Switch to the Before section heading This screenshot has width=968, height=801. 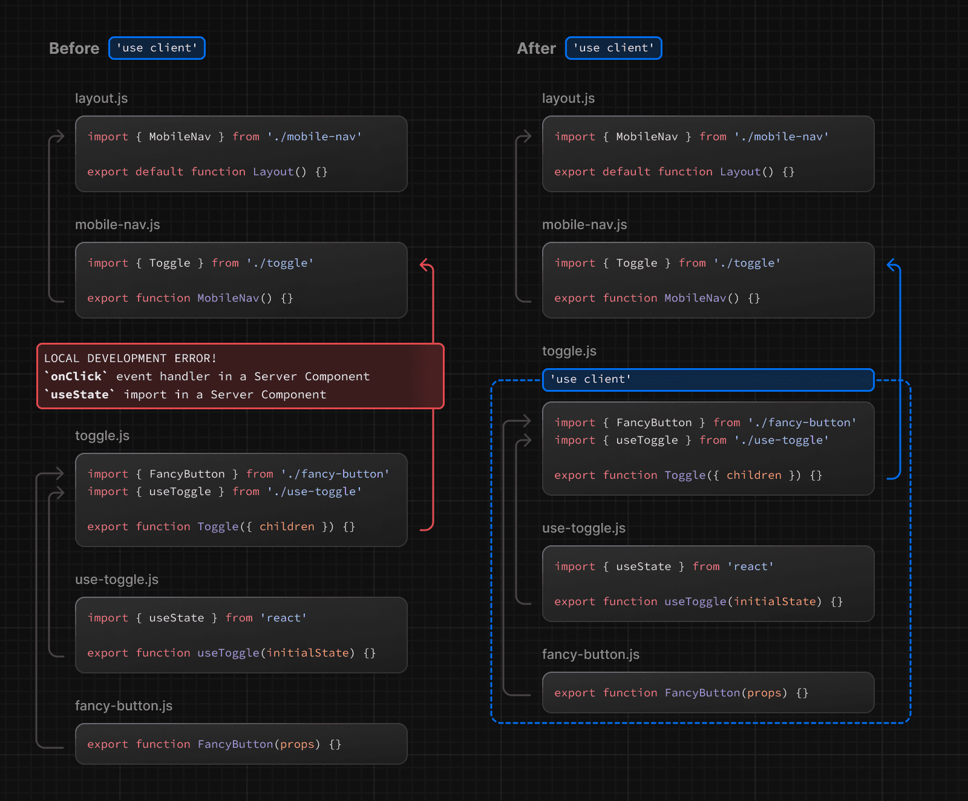pos(74,48)
